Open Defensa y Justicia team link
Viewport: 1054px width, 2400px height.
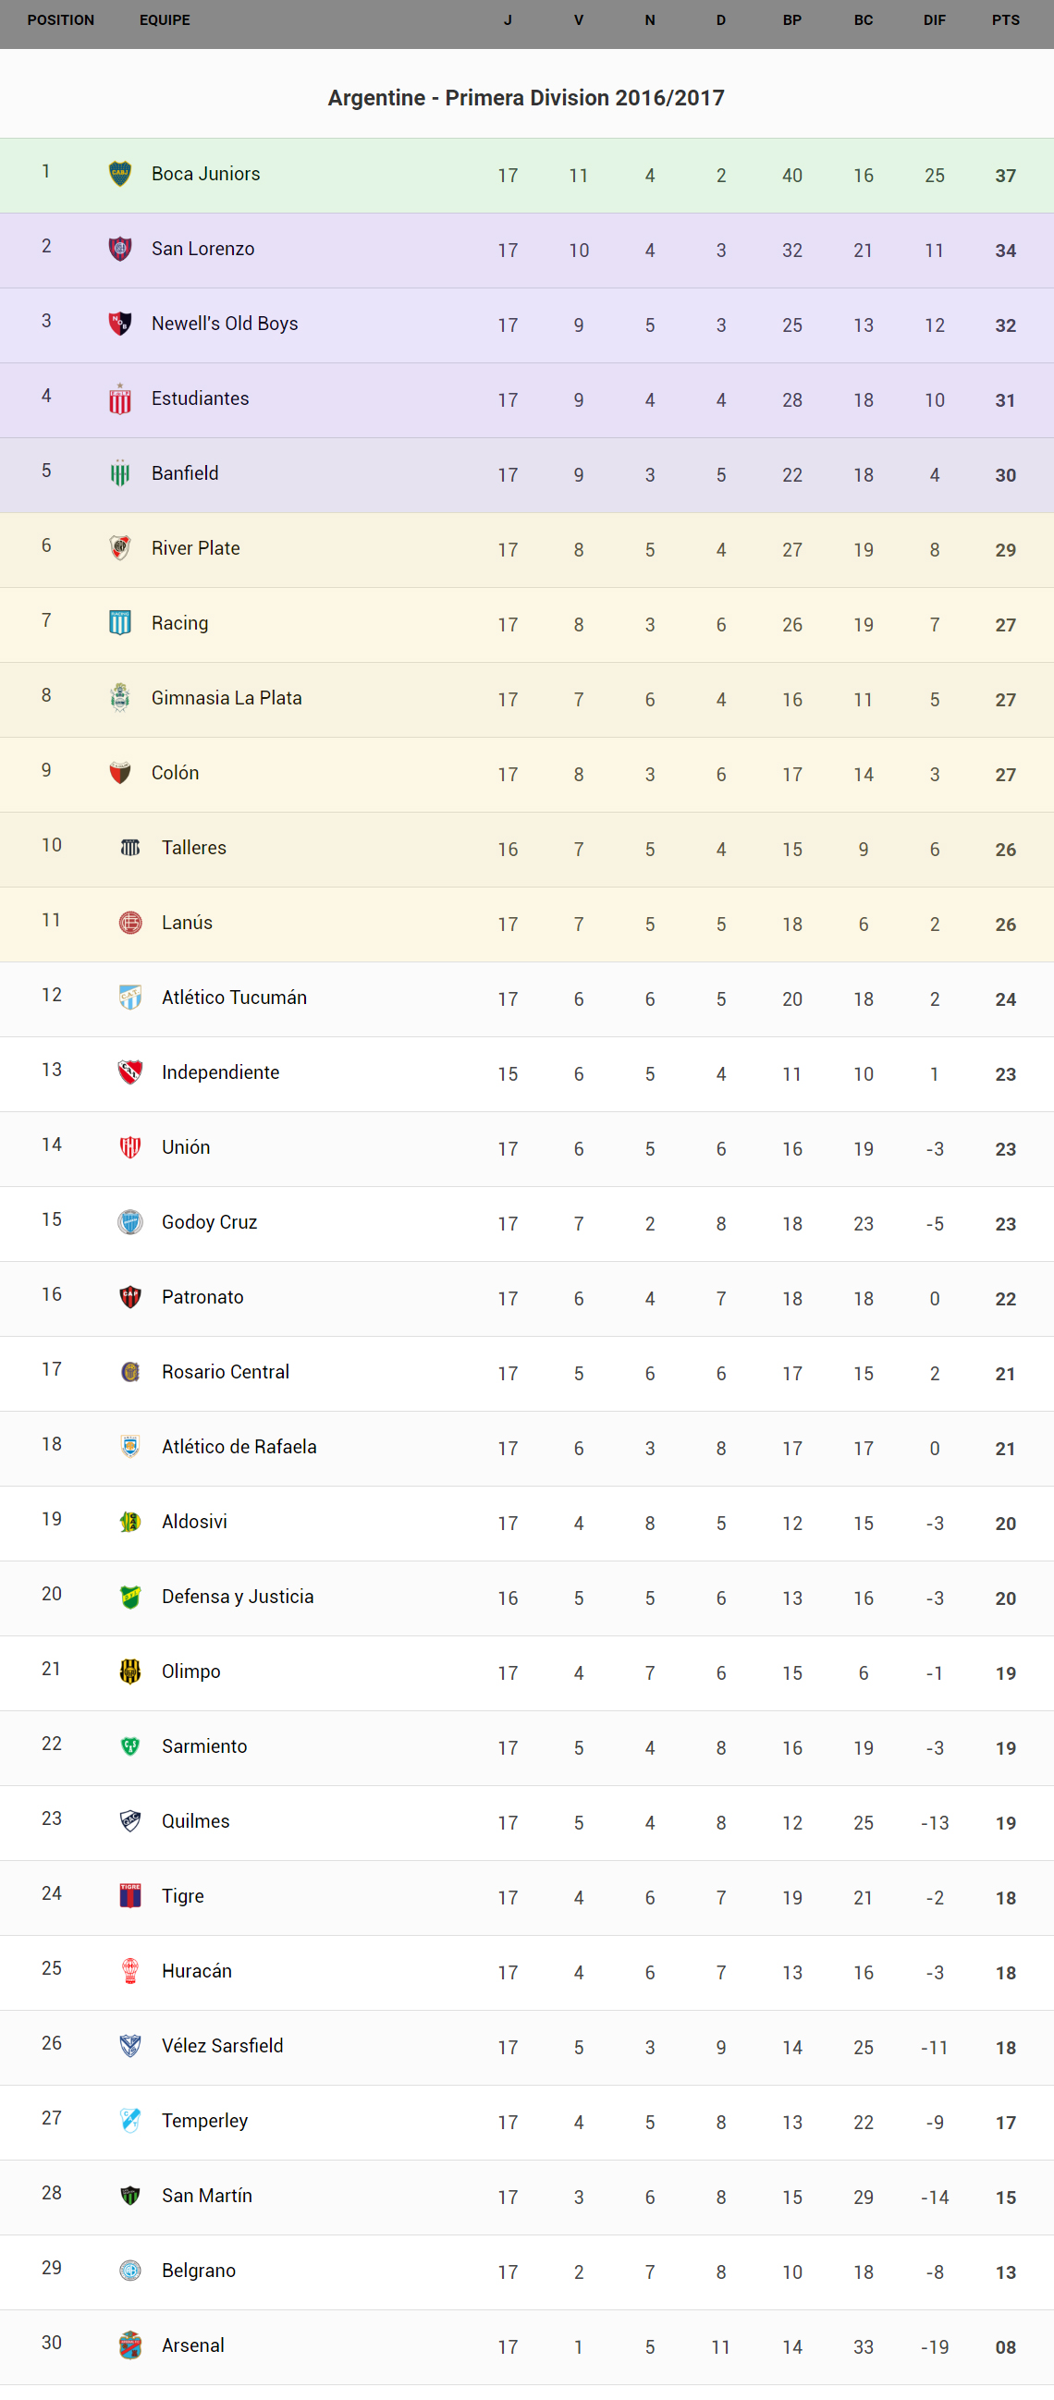(238, 1596)
